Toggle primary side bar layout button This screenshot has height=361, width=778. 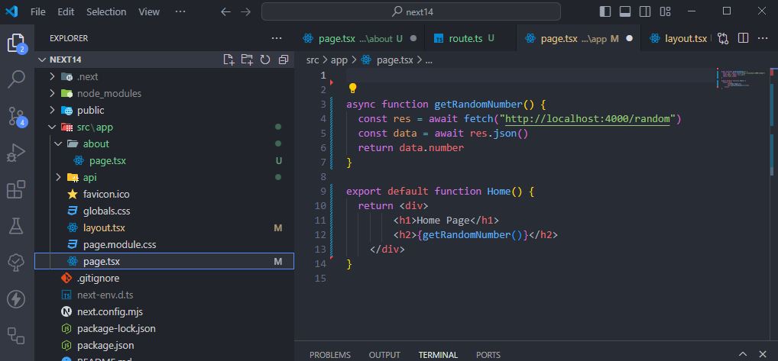pyautogui.click(x=605, y=11)
